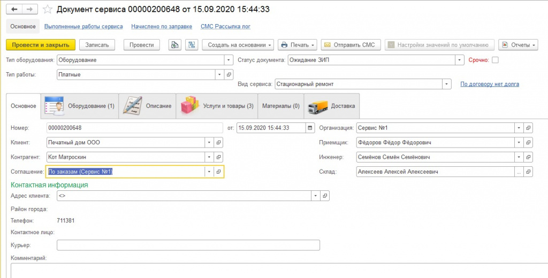Image resolution: width=548 pixels, height=278 pixels.
Task: Go back with the left arrow button
Action: click(14, 10)
